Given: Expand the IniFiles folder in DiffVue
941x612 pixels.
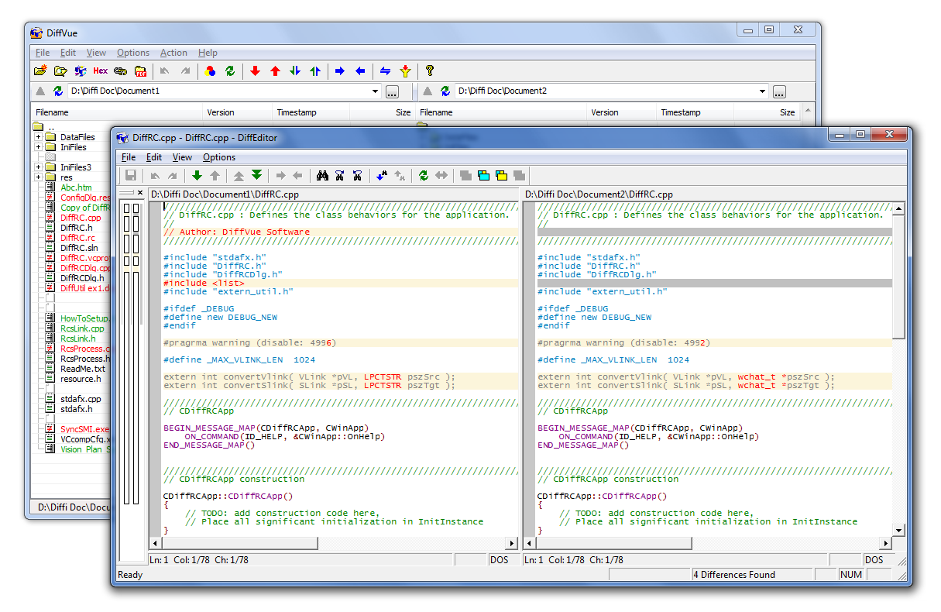Looking at the screenshot, I should tap(38, 146).
